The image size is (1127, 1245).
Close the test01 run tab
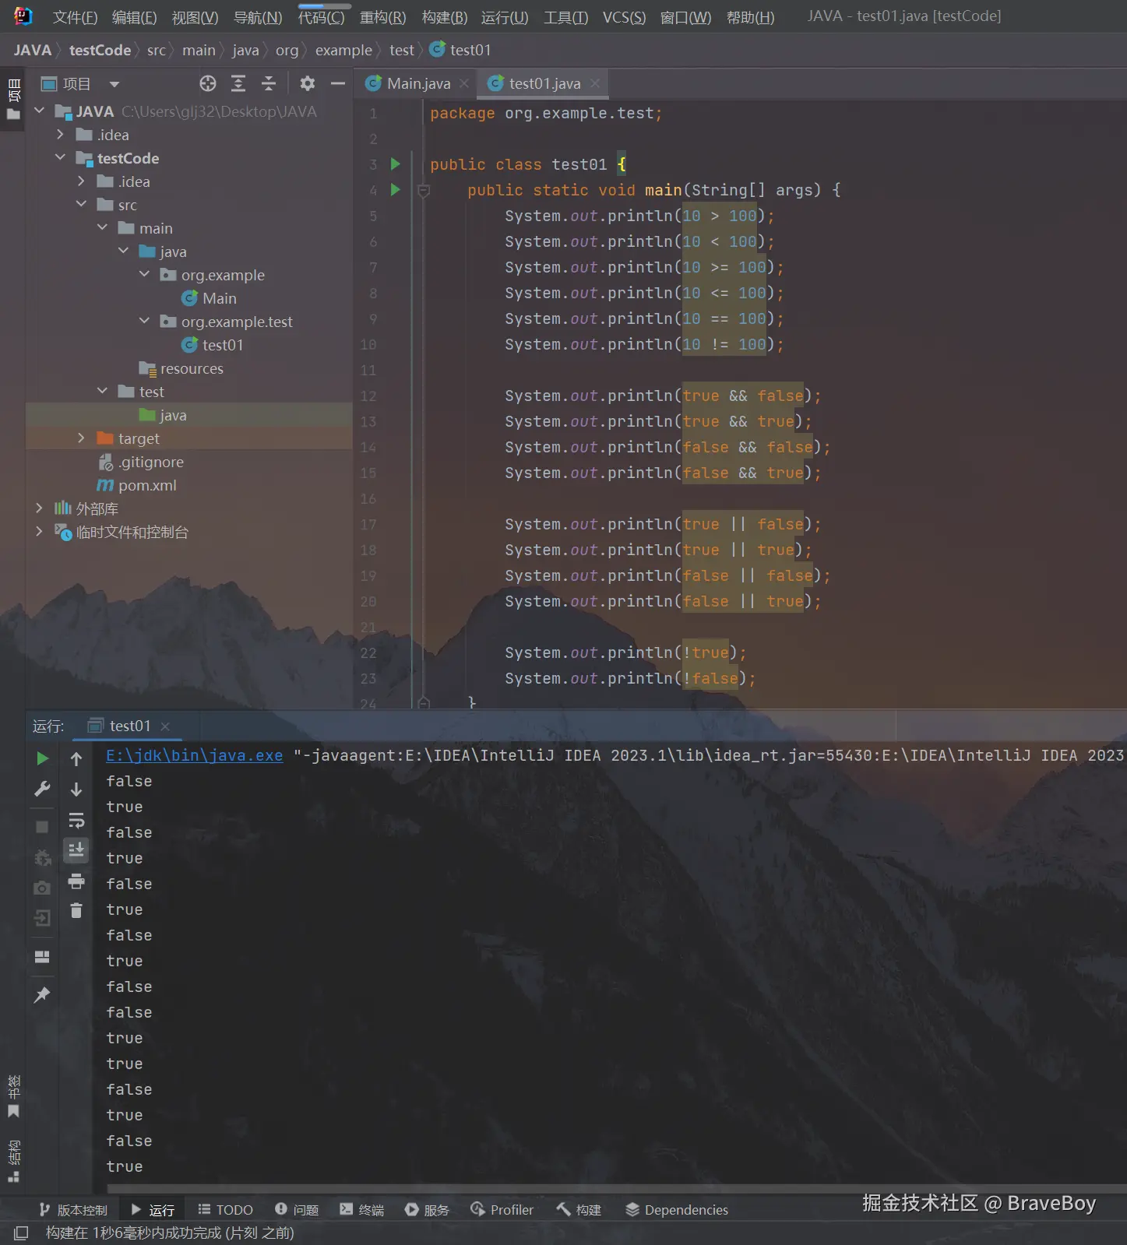click(165, 726)
